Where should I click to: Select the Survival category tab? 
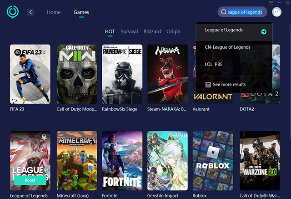pyautogui.click(x=129, y=31)
